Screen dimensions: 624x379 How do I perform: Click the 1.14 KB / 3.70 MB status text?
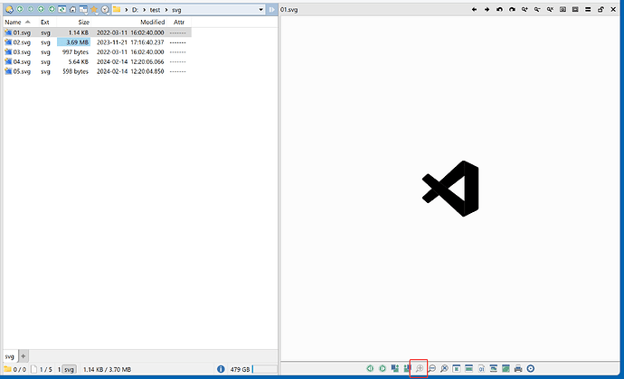coord(107,369)
